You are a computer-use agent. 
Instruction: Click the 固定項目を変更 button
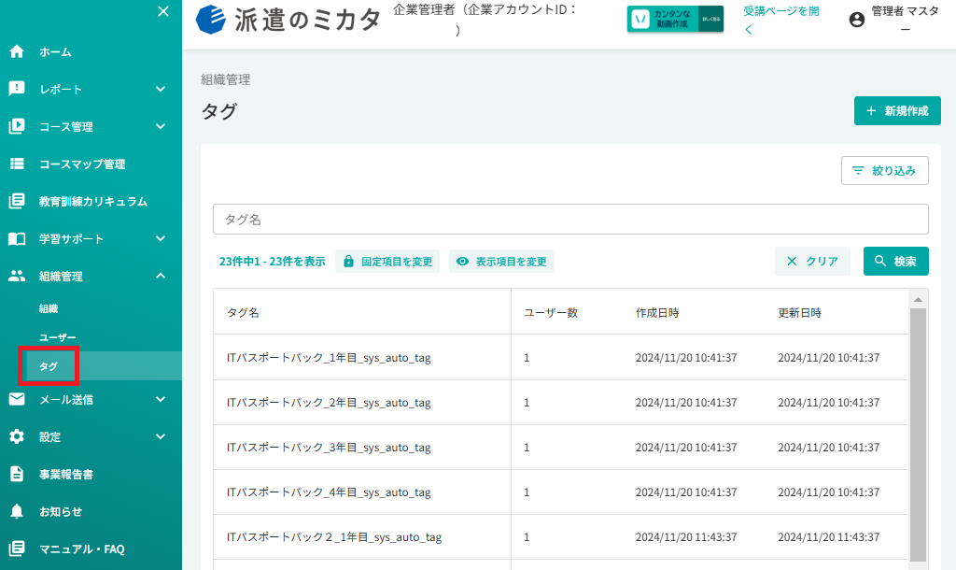[387, 262]
